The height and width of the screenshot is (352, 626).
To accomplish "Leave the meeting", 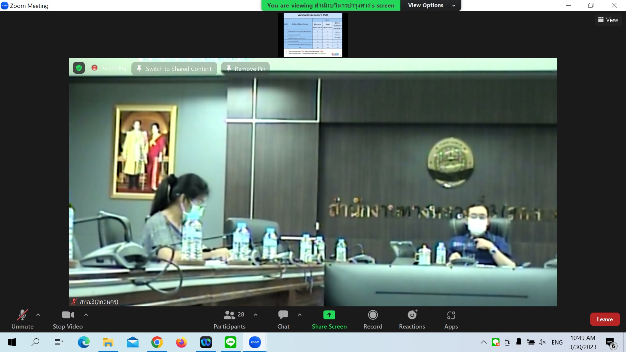I will point(604,319).
